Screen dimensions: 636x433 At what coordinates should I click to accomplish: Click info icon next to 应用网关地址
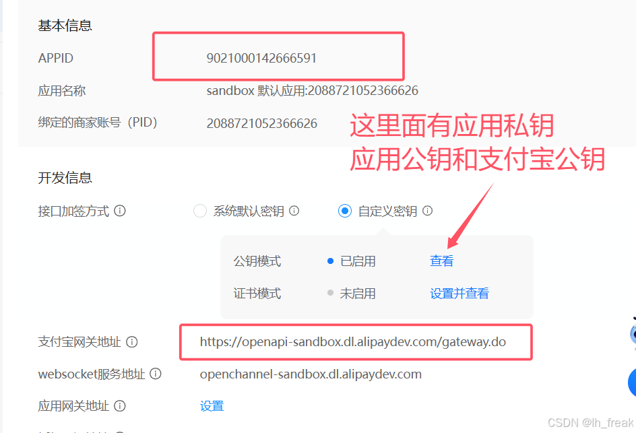pyautogui.click(x=120, y=406)
